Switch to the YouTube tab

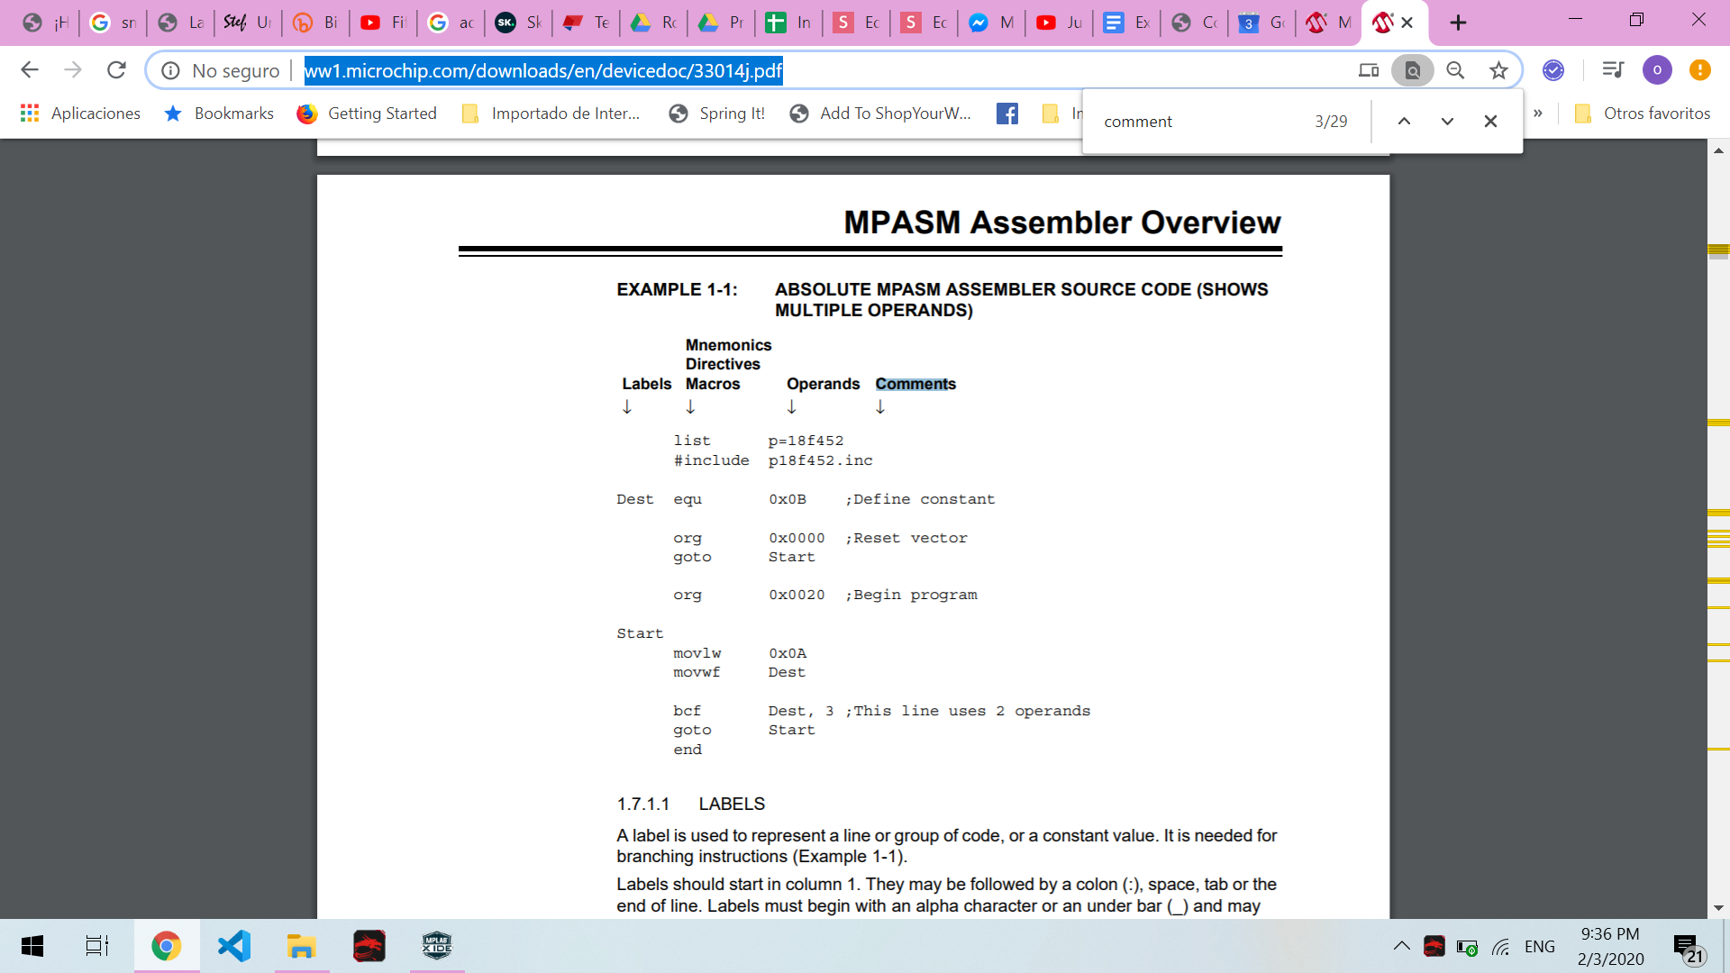[x=383, y=23]
